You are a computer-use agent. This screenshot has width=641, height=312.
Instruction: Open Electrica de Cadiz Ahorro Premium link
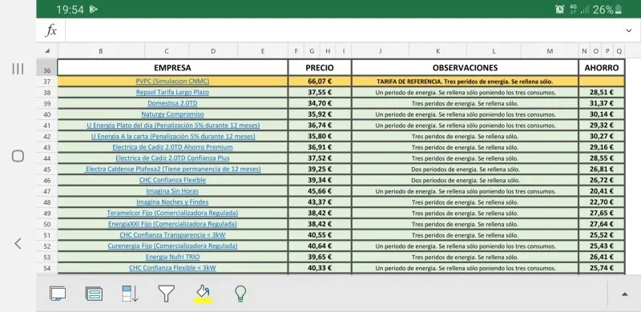click(x=172, y=147)
